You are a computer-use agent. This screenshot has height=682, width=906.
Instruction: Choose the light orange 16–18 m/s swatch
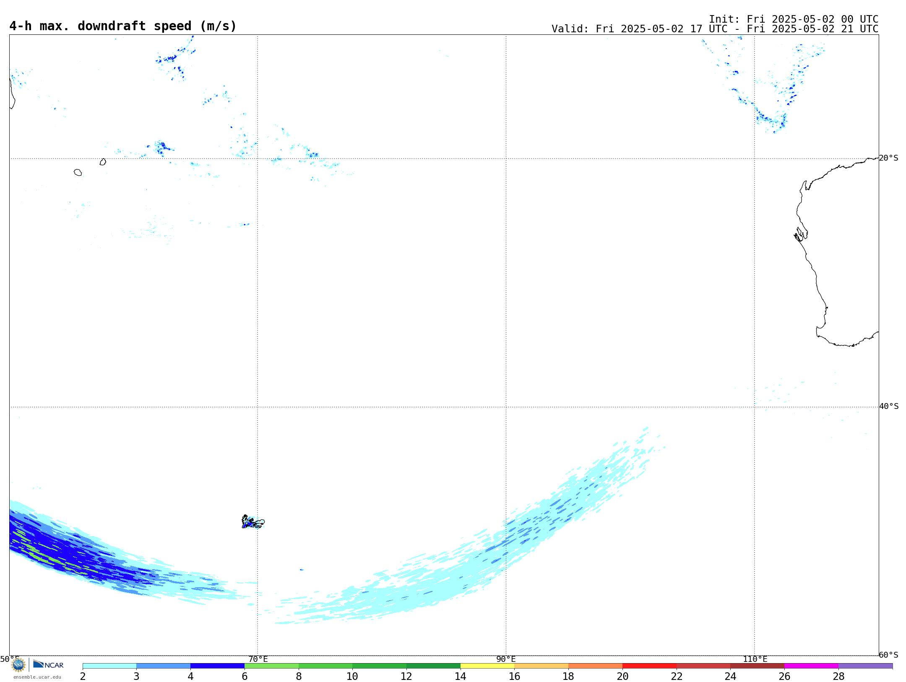click(542, 666)
